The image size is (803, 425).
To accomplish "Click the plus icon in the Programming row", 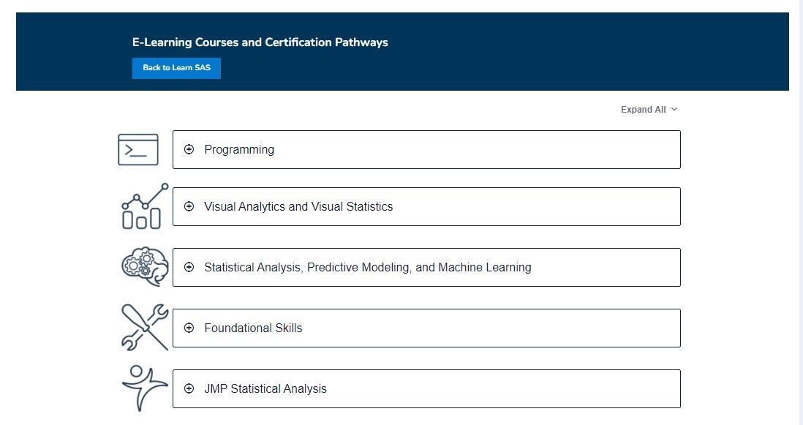I will (x=189, y=149).
